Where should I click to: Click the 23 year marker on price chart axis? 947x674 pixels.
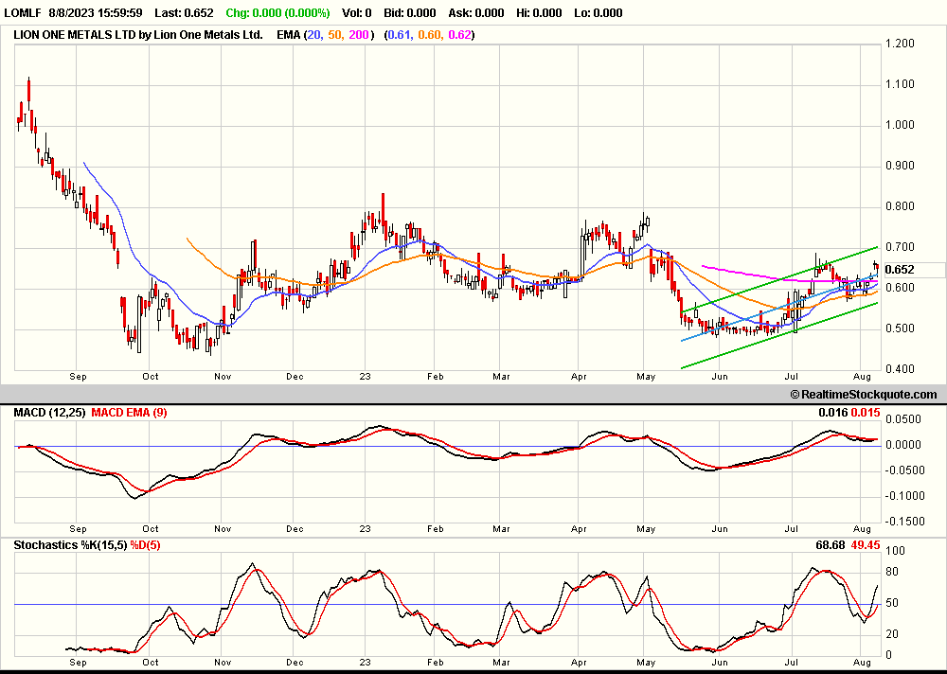[366, 376]
